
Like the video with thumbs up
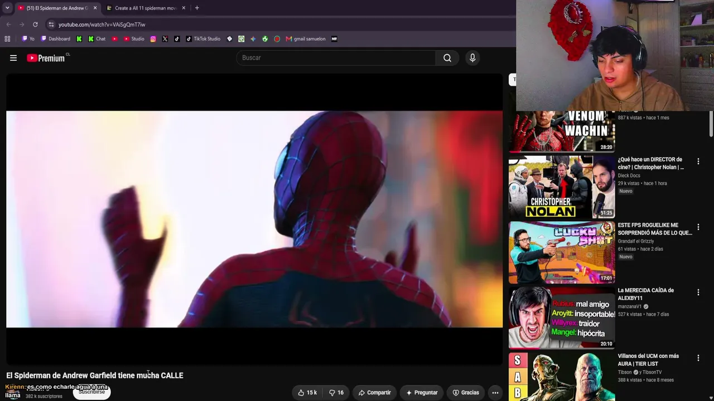(x=307, y=393)
